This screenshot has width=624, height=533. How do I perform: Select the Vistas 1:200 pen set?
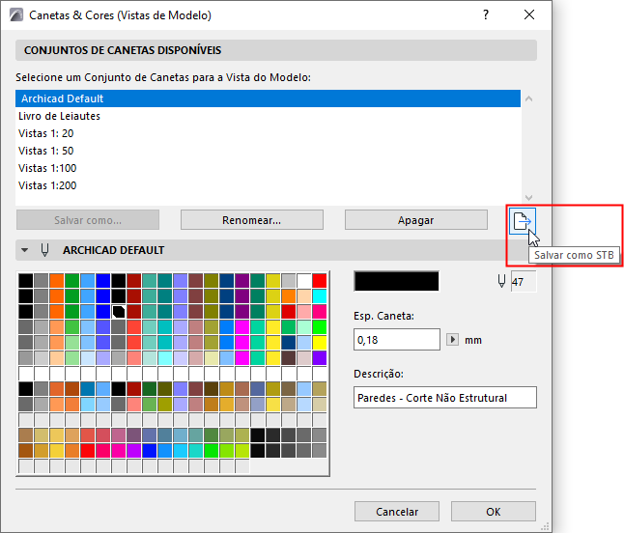click(268, 185)
